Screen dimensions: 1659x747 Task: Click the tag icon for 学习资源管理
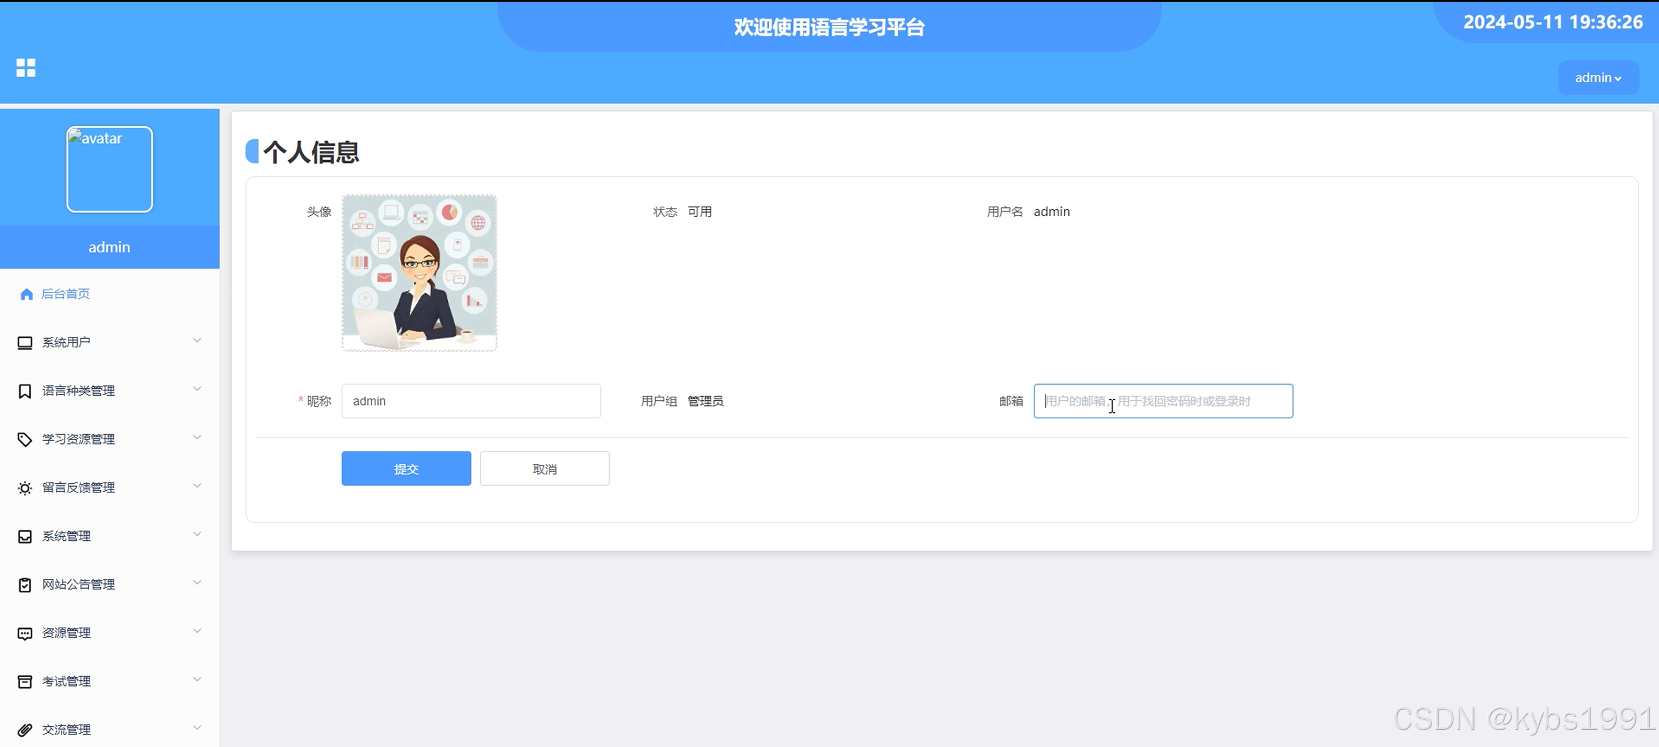coord(24,439)
